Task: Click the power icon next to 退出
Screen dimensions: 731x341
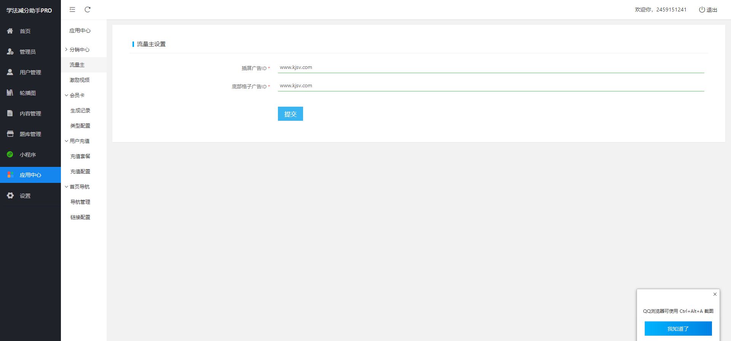Action: click(x=702, y=10)
